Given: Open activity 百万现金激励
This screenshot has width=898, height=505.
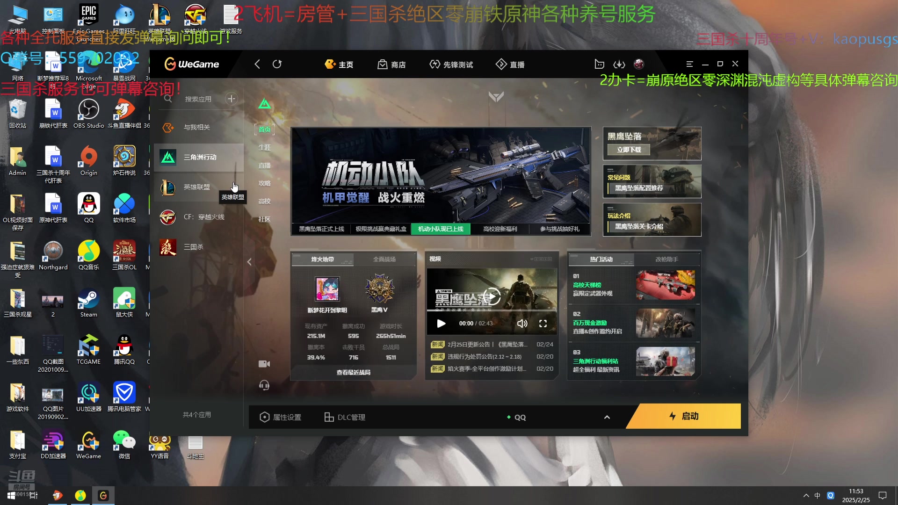Looking at the screenshot, I should [634, 323].
